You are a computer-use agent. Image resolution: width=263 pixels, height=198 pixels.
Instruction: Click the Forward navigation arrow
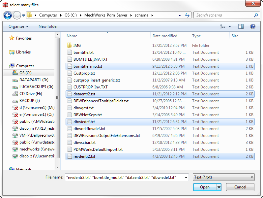tap(17, 16)
